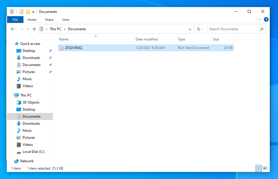Screen dimensions: 278x179
Task: Click the New Folder icon in the title bar
Action: coord(28,12)
